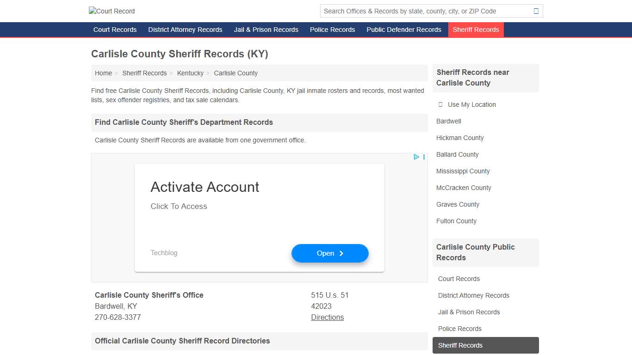The image size is (632, 355).
Task: Select Bardwell in the nearby records sidebar
Action: click(x=448, y=121)
